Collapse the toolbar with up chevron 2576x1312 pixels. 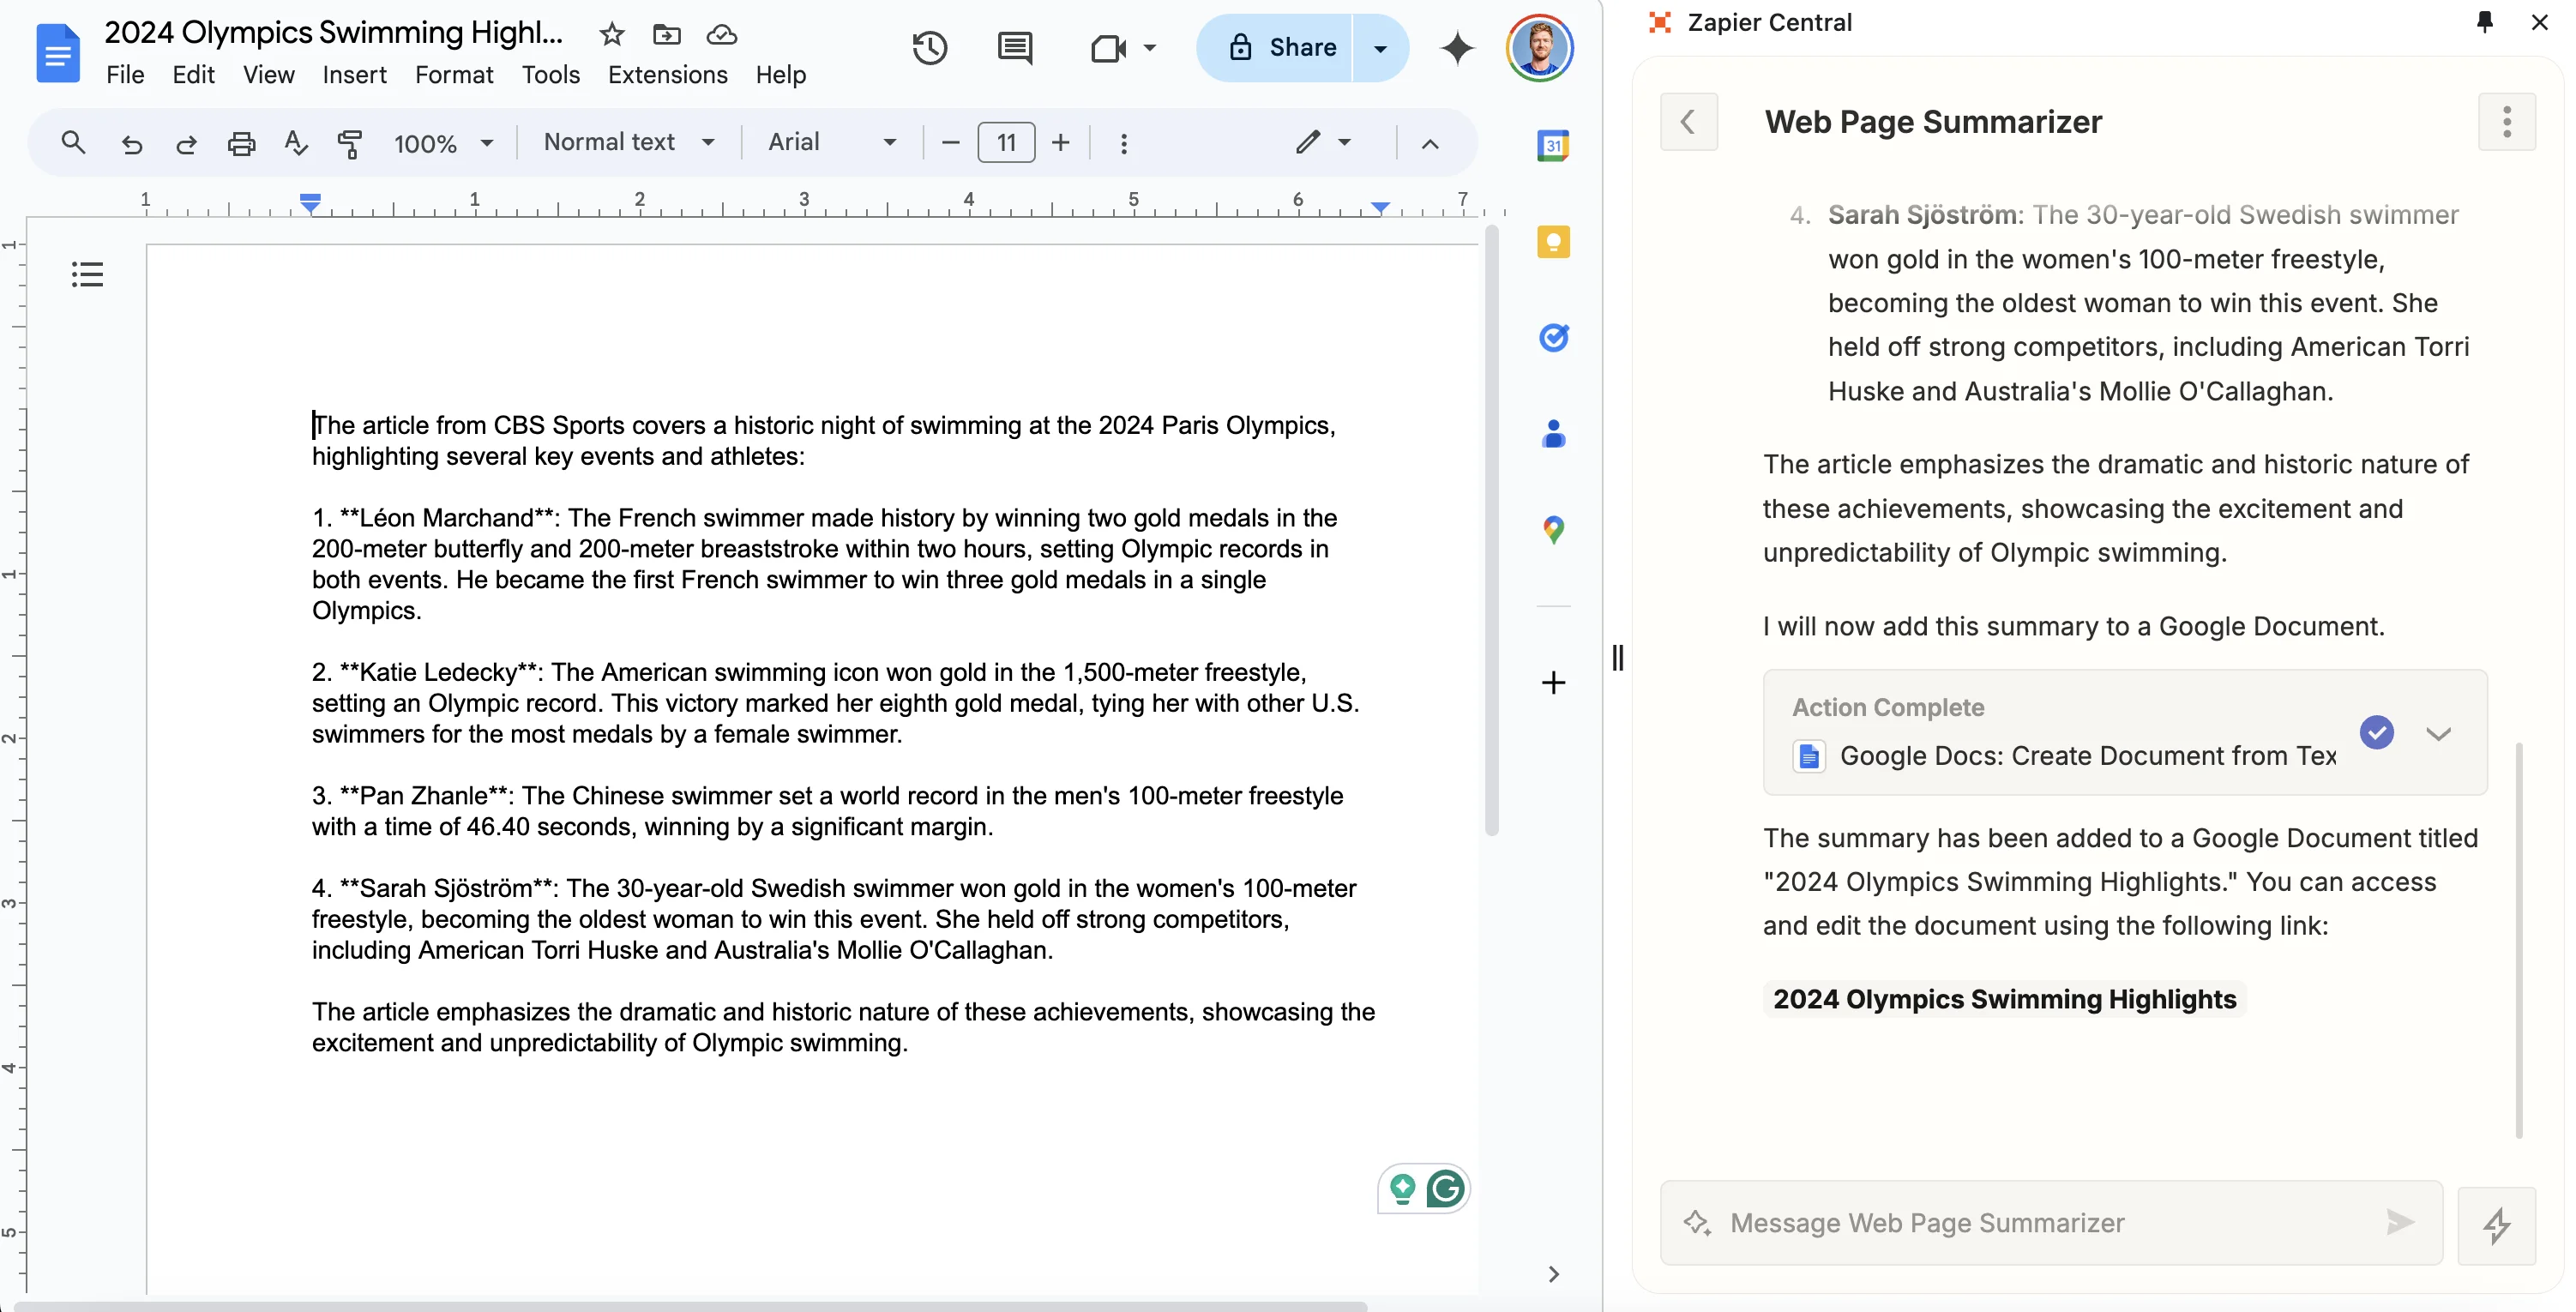[x=1430, y=143]
